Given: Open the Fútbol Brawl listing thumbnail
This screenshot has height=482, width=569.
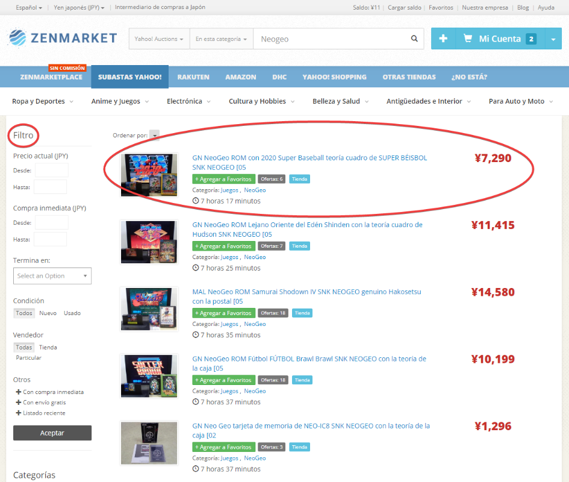Looking at the screenshot, I should tap(149, 377).
